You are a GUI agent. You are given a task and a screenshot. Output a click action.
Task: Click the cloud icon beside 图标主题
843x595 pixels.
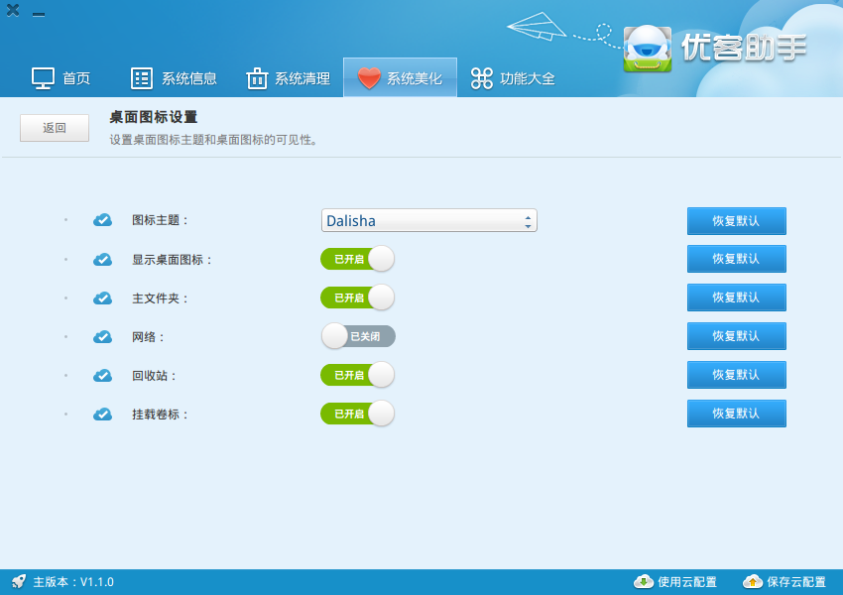pos(102,220)
